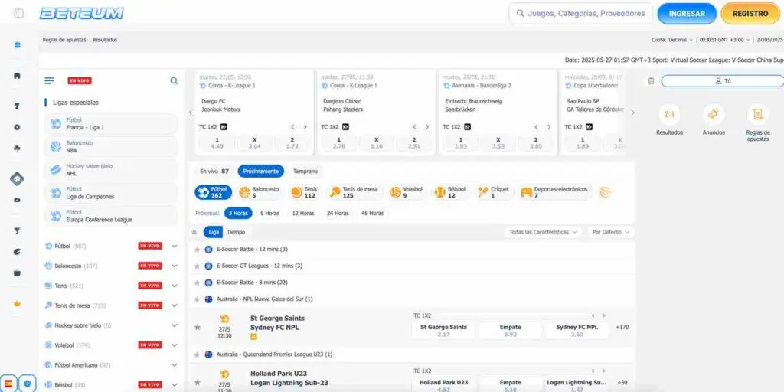
Task: Click the search magnifier in sports panel
Action: [174, 80]
